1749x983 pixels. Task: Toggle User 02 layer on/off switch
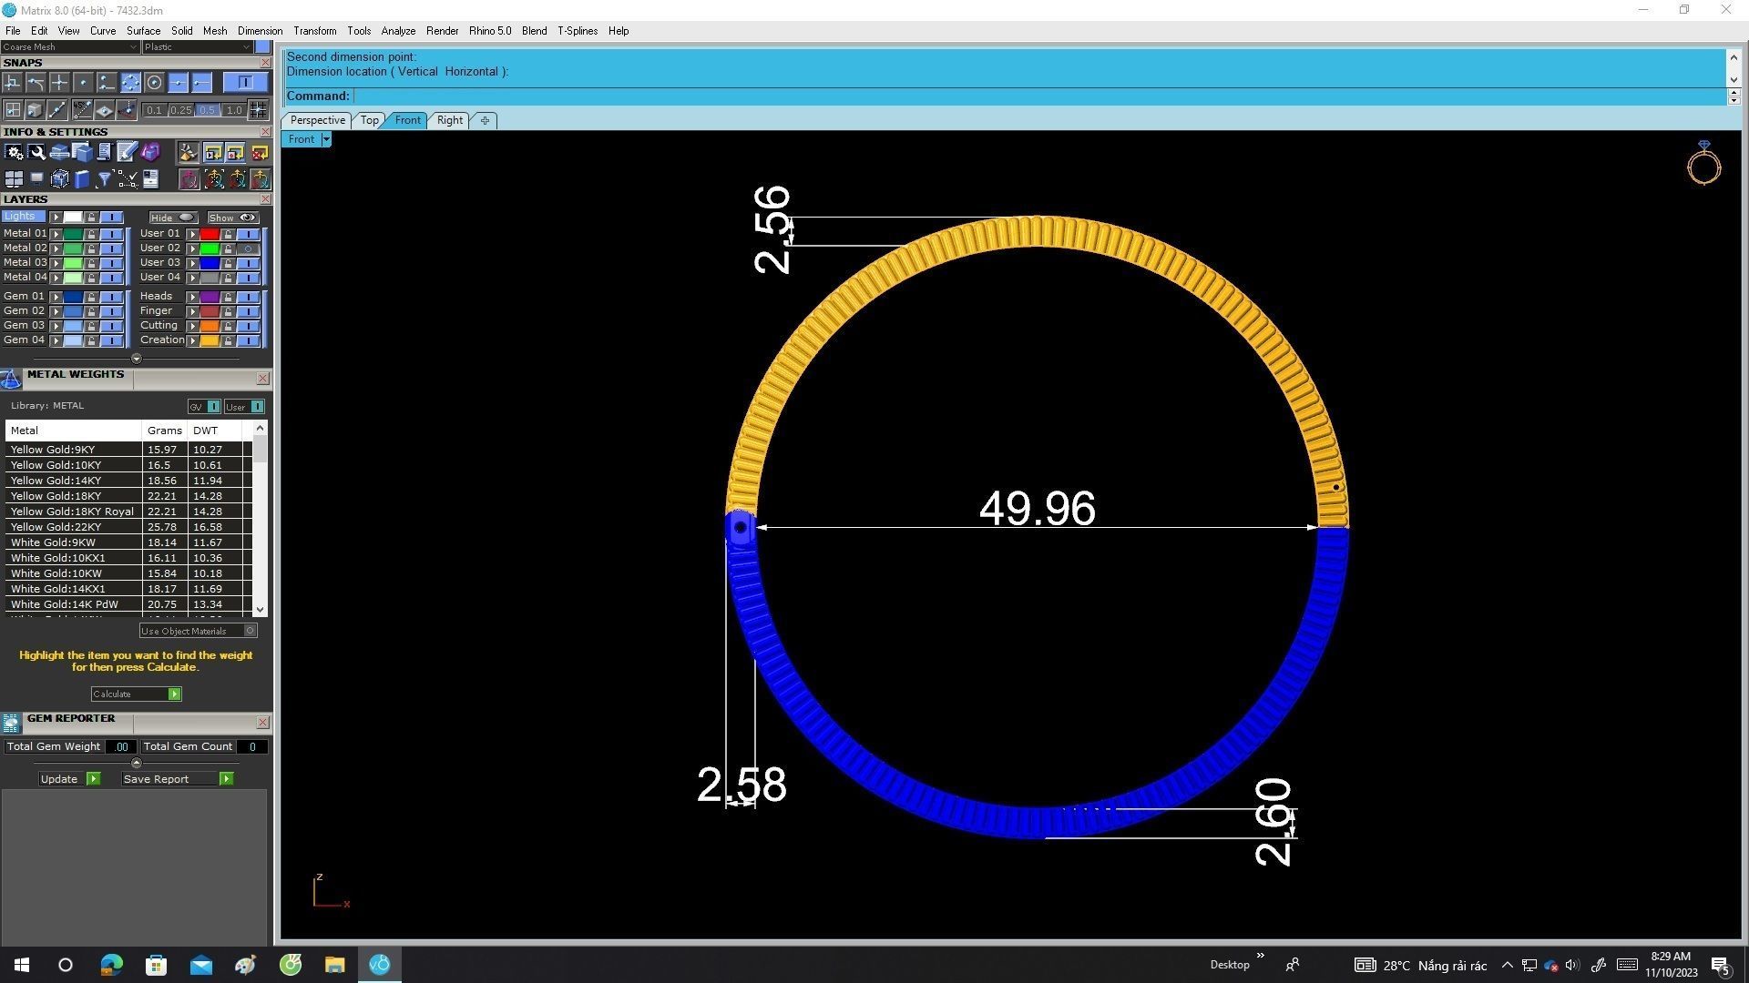point(248,248)
